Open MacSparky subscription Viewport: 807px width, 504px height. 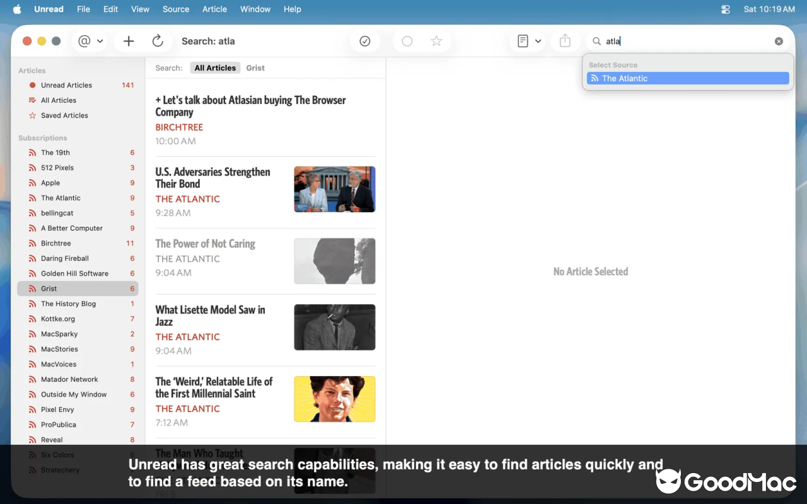tap(78, 334)
